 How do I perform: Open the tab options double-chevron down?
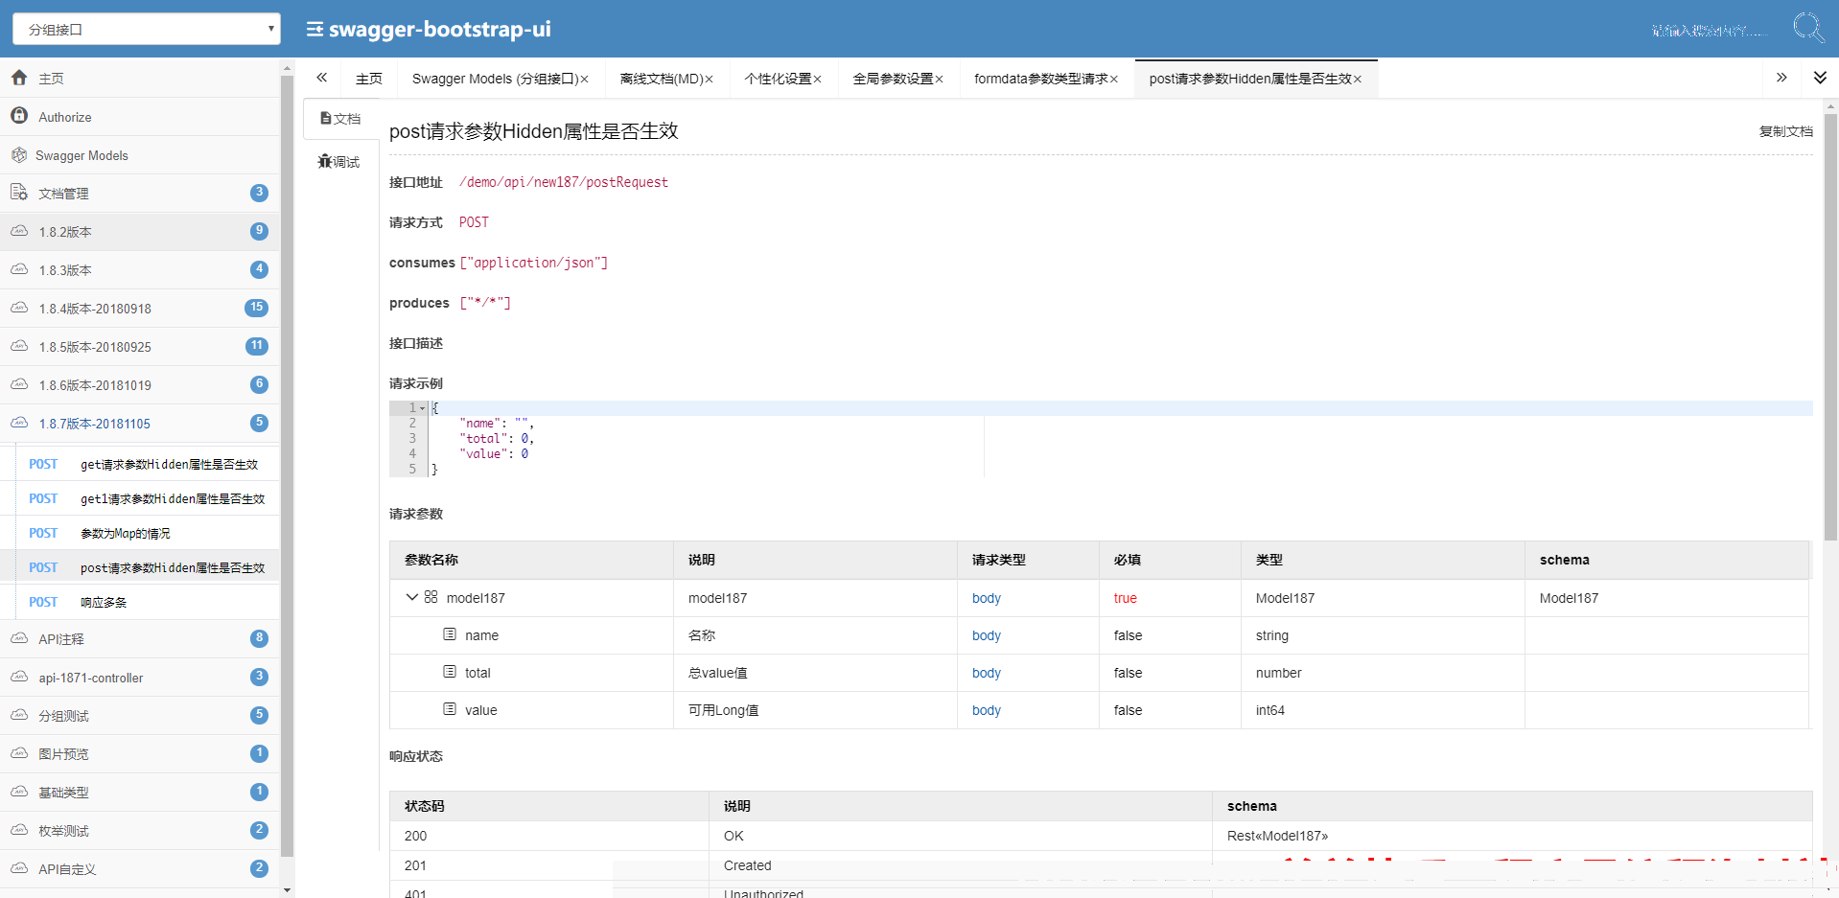[x=1820, y=78]
